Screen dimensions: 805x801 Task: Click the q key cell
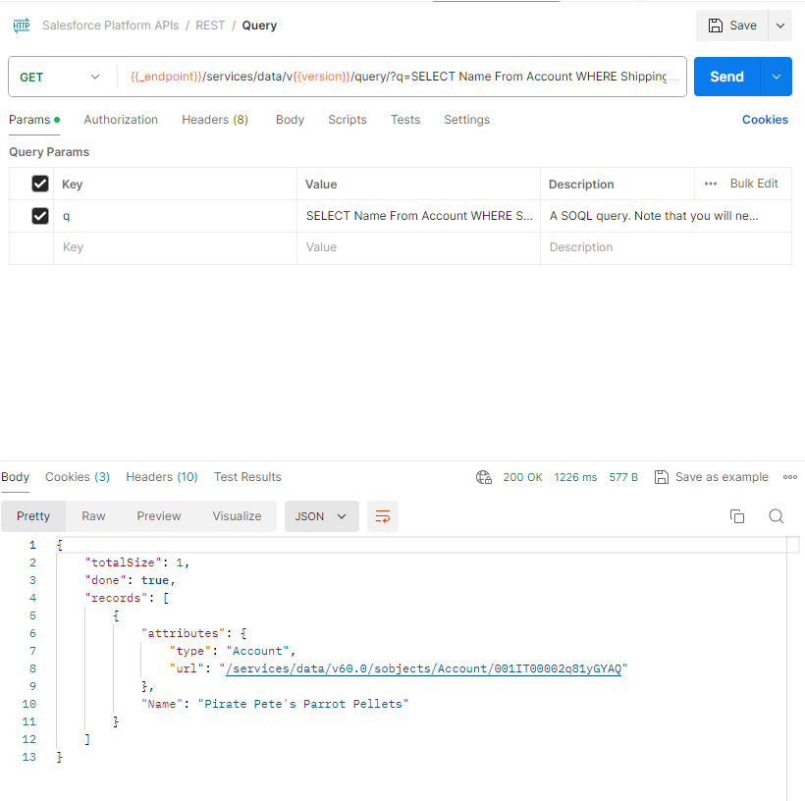click(x=175, y=216)
